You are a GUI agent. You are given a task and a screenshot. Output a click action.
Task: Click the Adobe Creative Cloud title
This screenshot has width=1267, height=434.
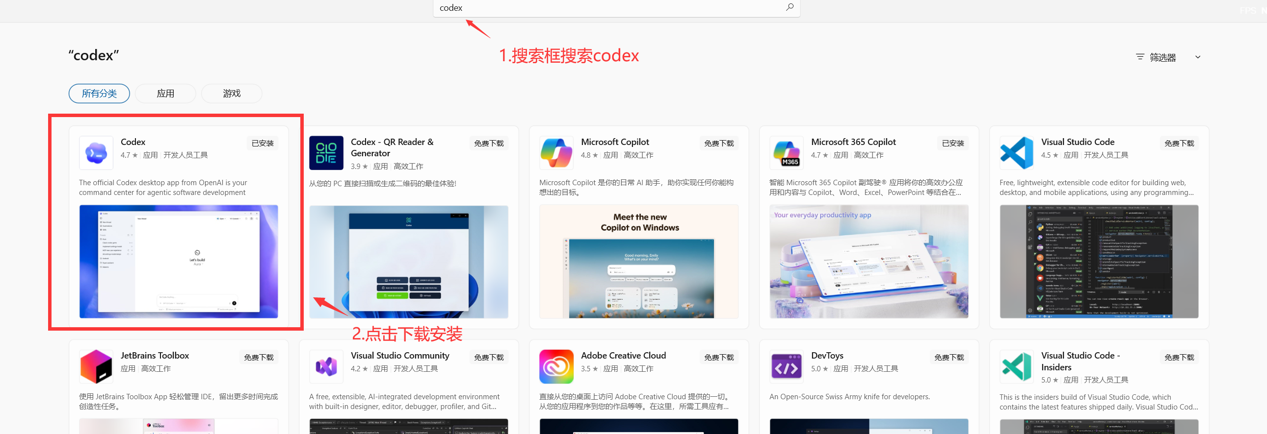point(623,356)
